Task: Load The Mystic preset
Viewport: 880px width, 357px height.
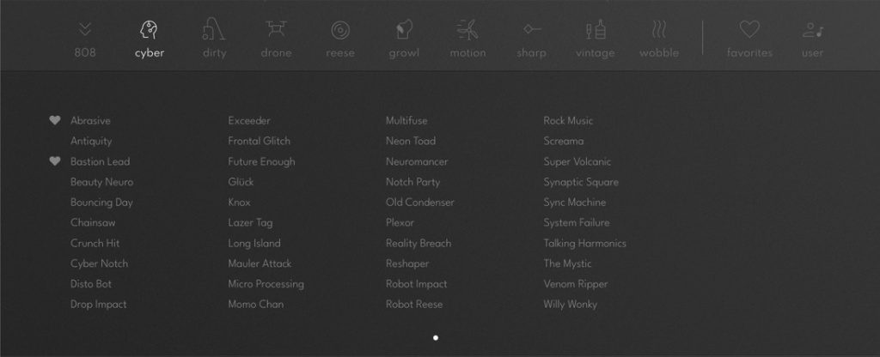Action: [x=567, y=263]
